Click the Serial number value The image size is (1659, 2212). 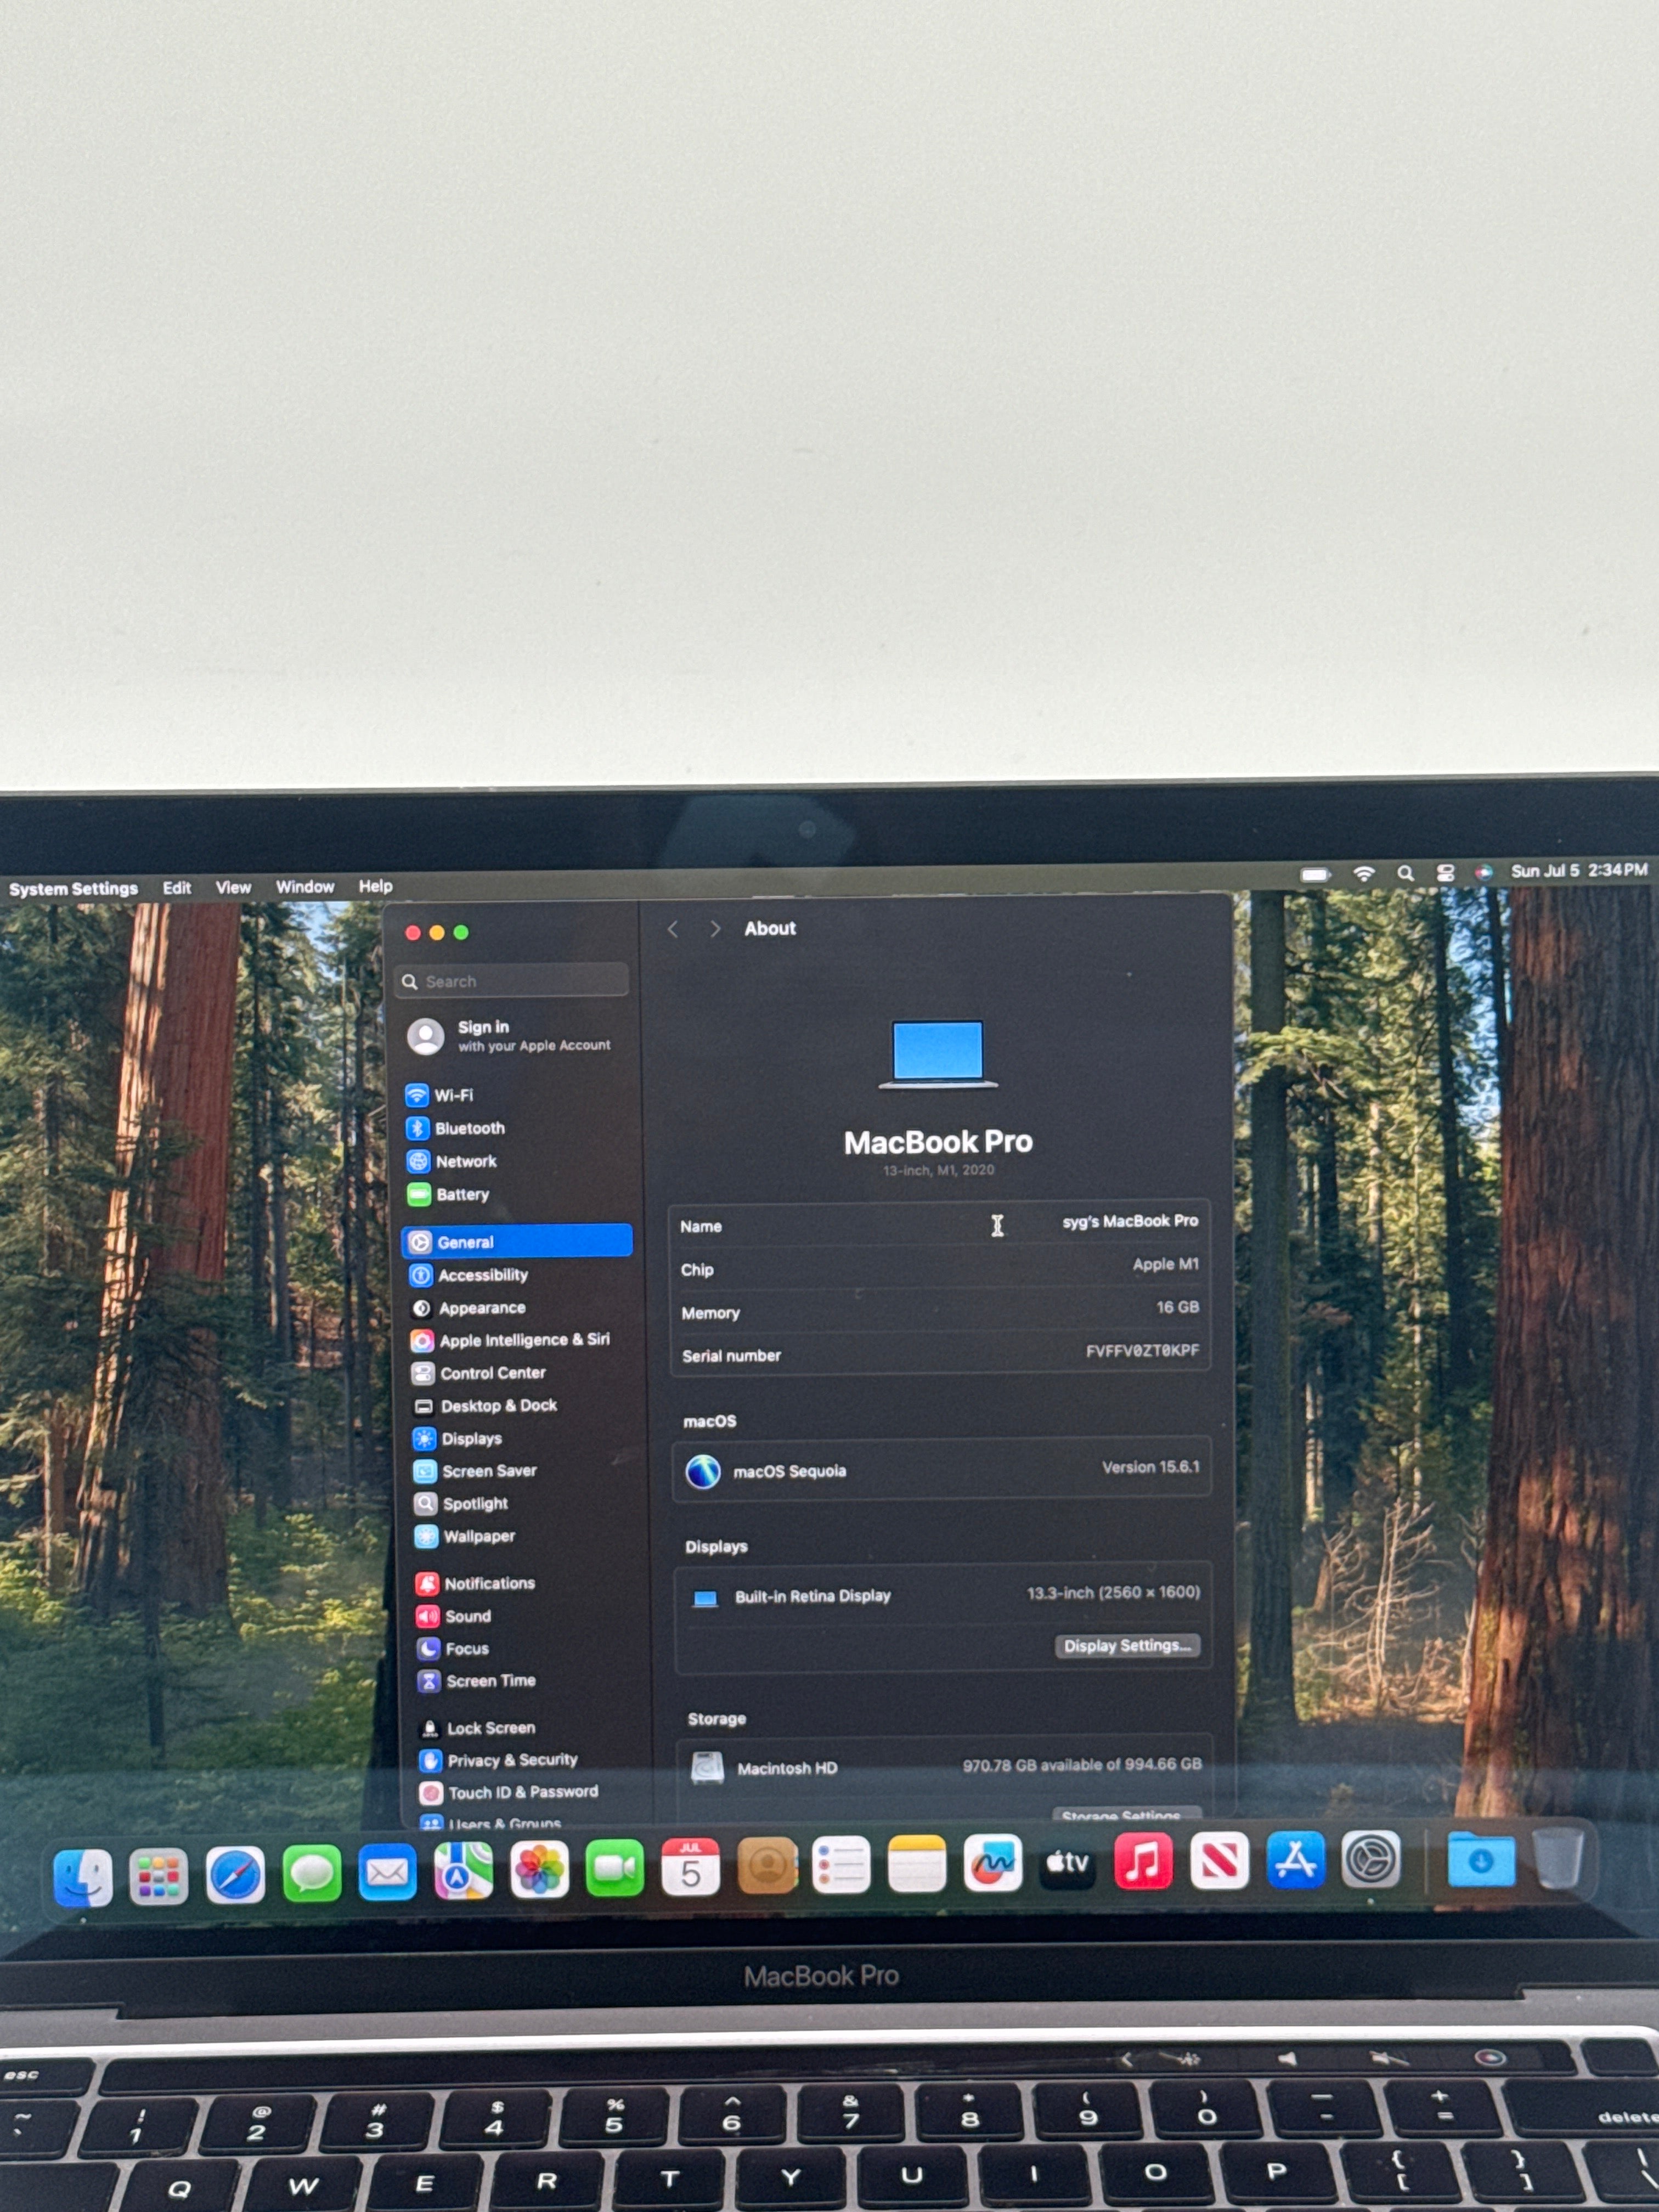pyautogui.click(x=1142, y=1351)
